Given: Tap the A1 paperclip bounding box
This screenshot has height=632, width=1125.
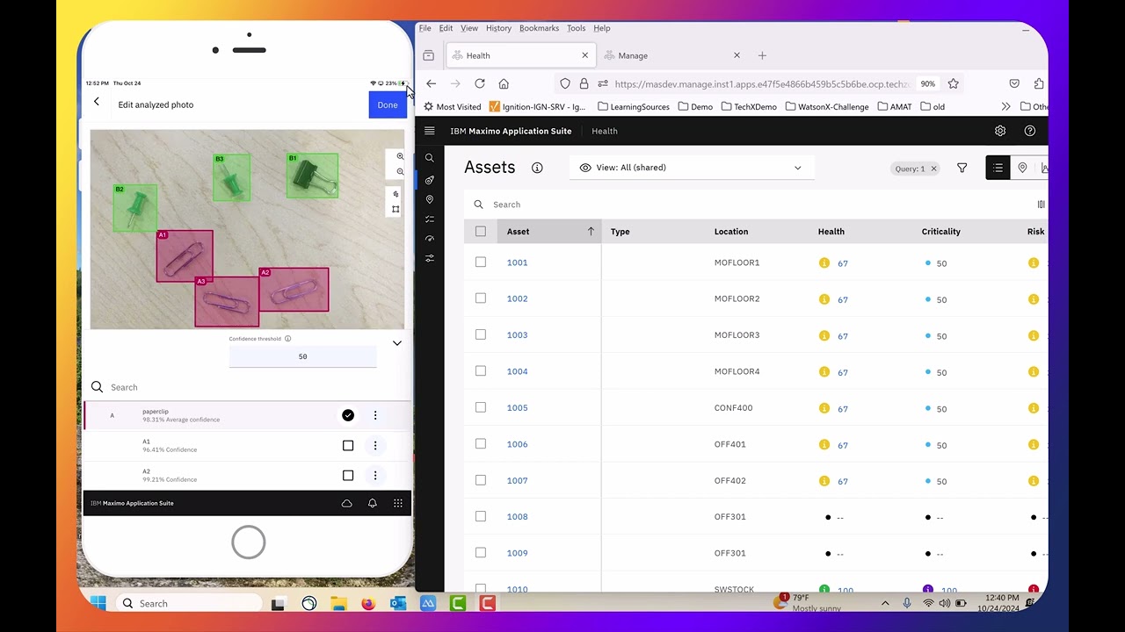Looking at the screenshot, I should (x=185, y=255).
